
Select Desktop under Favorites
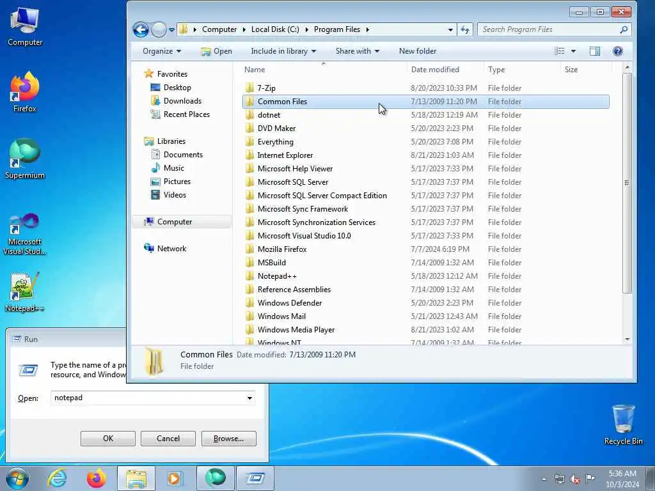click(177, 87)
